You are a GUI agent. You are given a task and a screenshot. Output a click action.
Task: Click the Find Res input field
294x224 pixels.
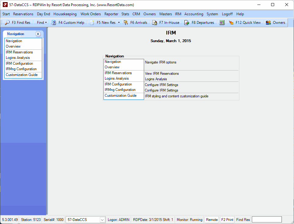coord(267,219)
